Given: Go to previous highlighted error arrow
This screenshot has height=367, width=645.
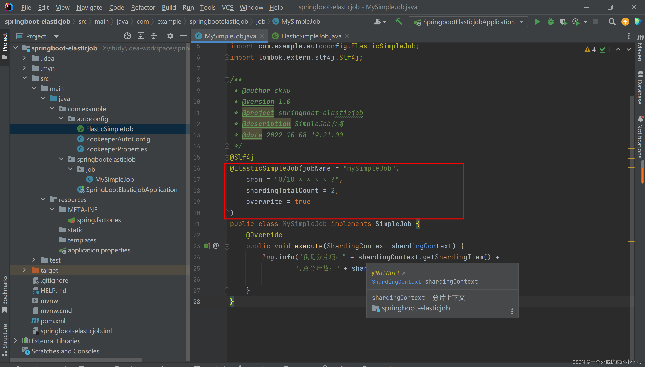Looking at the screenshot, I should 618,50.
